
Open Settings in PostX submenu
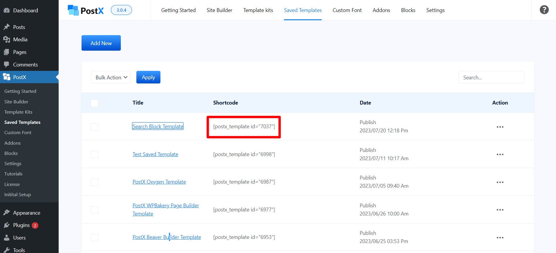(13, 163)
